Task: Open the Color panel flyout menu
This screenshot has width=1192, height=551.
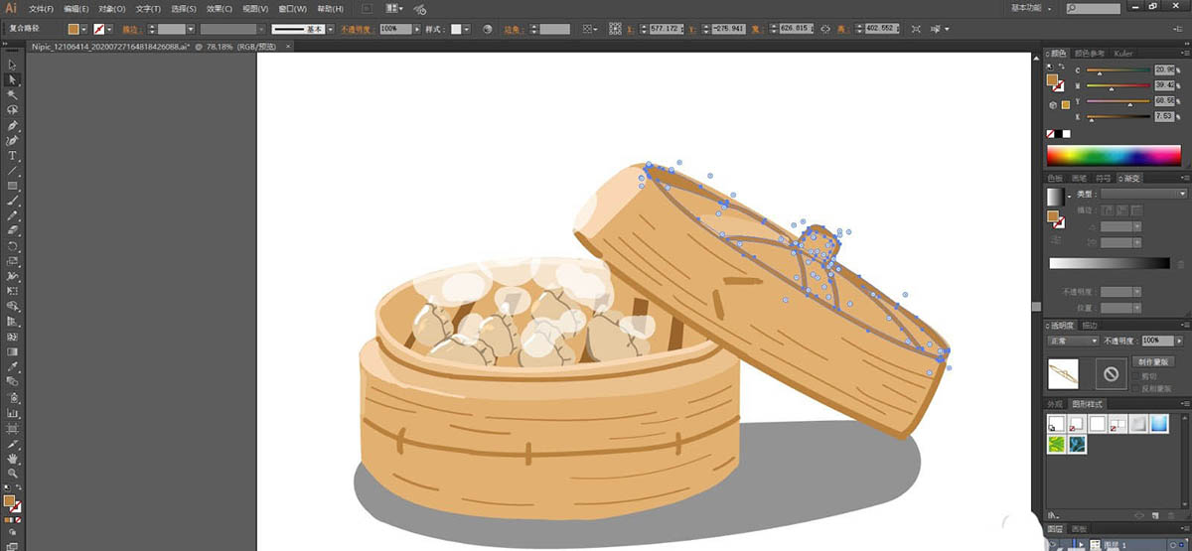Action: tap(1184, 53)
